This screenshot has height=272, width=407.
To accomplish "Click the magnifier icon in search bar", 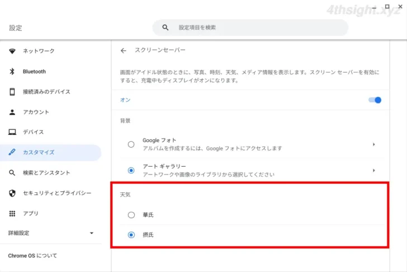I will coord(165,27).
